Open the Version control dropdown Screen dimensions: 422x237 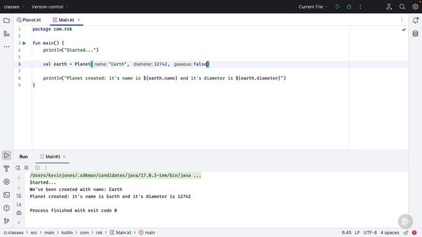point(50,7)
